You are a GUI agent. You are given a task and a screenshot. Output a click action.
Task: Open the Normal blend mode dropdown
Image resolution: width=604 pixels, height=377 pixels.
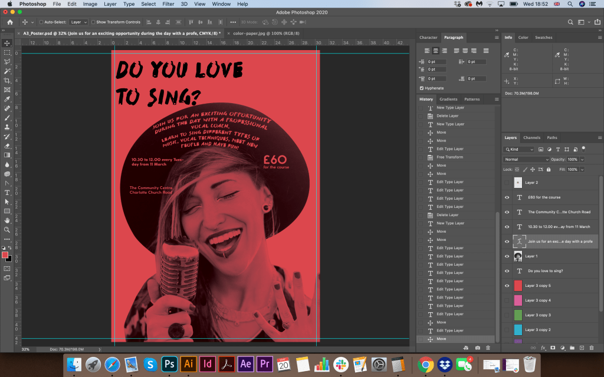pos(526,160)
